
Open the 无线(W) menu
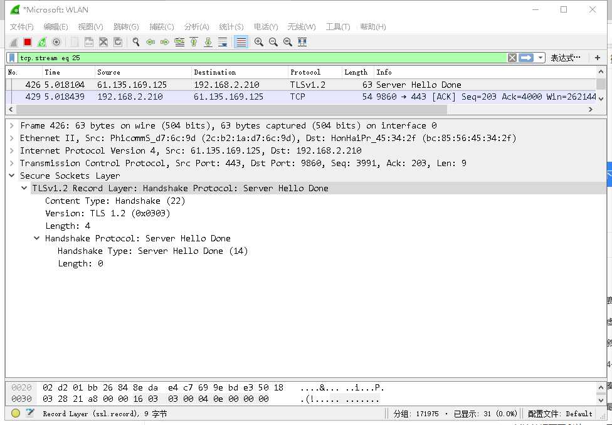click(x=302, y=26)
